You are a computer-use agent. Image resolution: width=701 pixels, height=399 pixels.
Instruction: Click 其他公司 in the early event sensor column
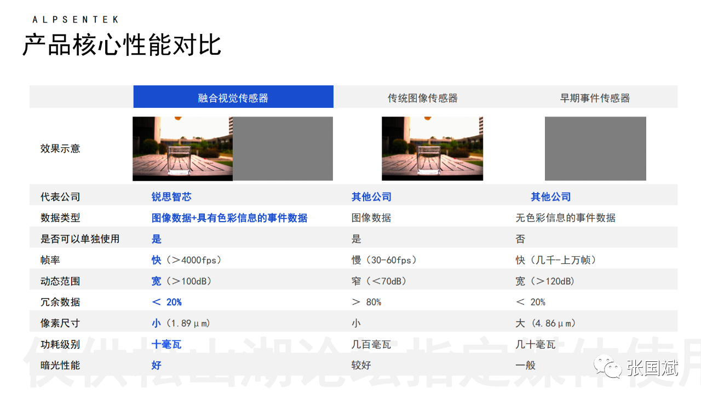point(550,196)
